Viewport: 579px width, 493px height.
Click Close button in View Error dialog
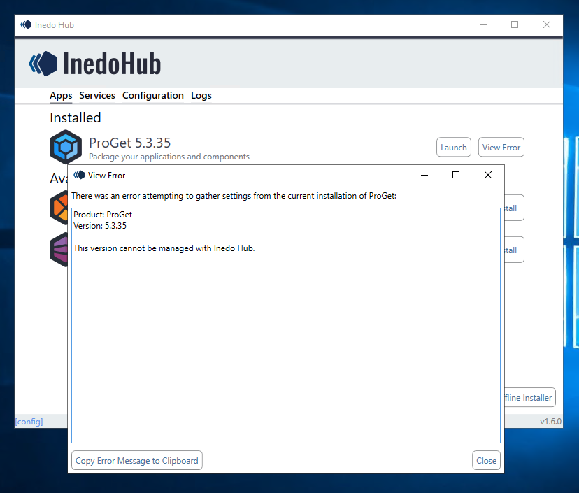click(x=486, y=461)
